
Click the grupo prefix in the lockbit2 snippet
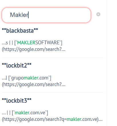17,78
